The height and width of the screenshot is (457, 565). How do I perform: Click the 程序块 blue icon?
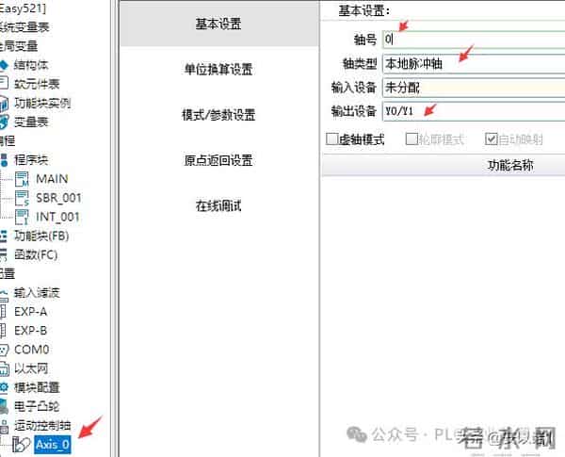pos(4,160)
